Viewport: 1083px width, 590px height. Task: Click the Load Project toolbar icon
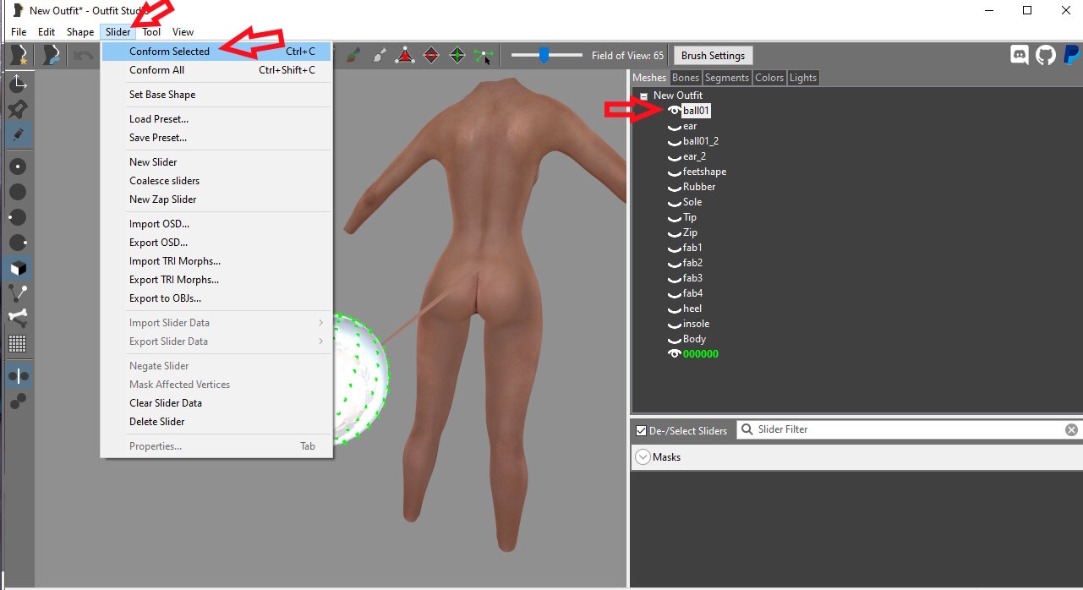point(52,56)
